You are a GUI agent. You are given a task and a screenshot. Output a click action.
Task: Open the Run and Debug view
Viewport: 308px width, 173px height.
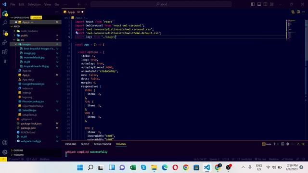5,42
